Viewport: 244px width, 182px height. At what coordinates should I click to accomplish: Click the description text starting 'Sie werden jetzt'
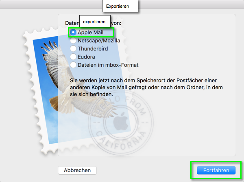146,87
